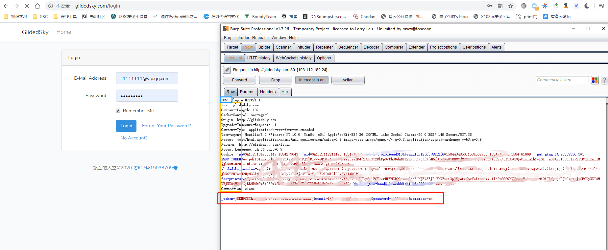
Task: Click the browser address bar URL
Action: pyautogui.click(x=98, y=6)
